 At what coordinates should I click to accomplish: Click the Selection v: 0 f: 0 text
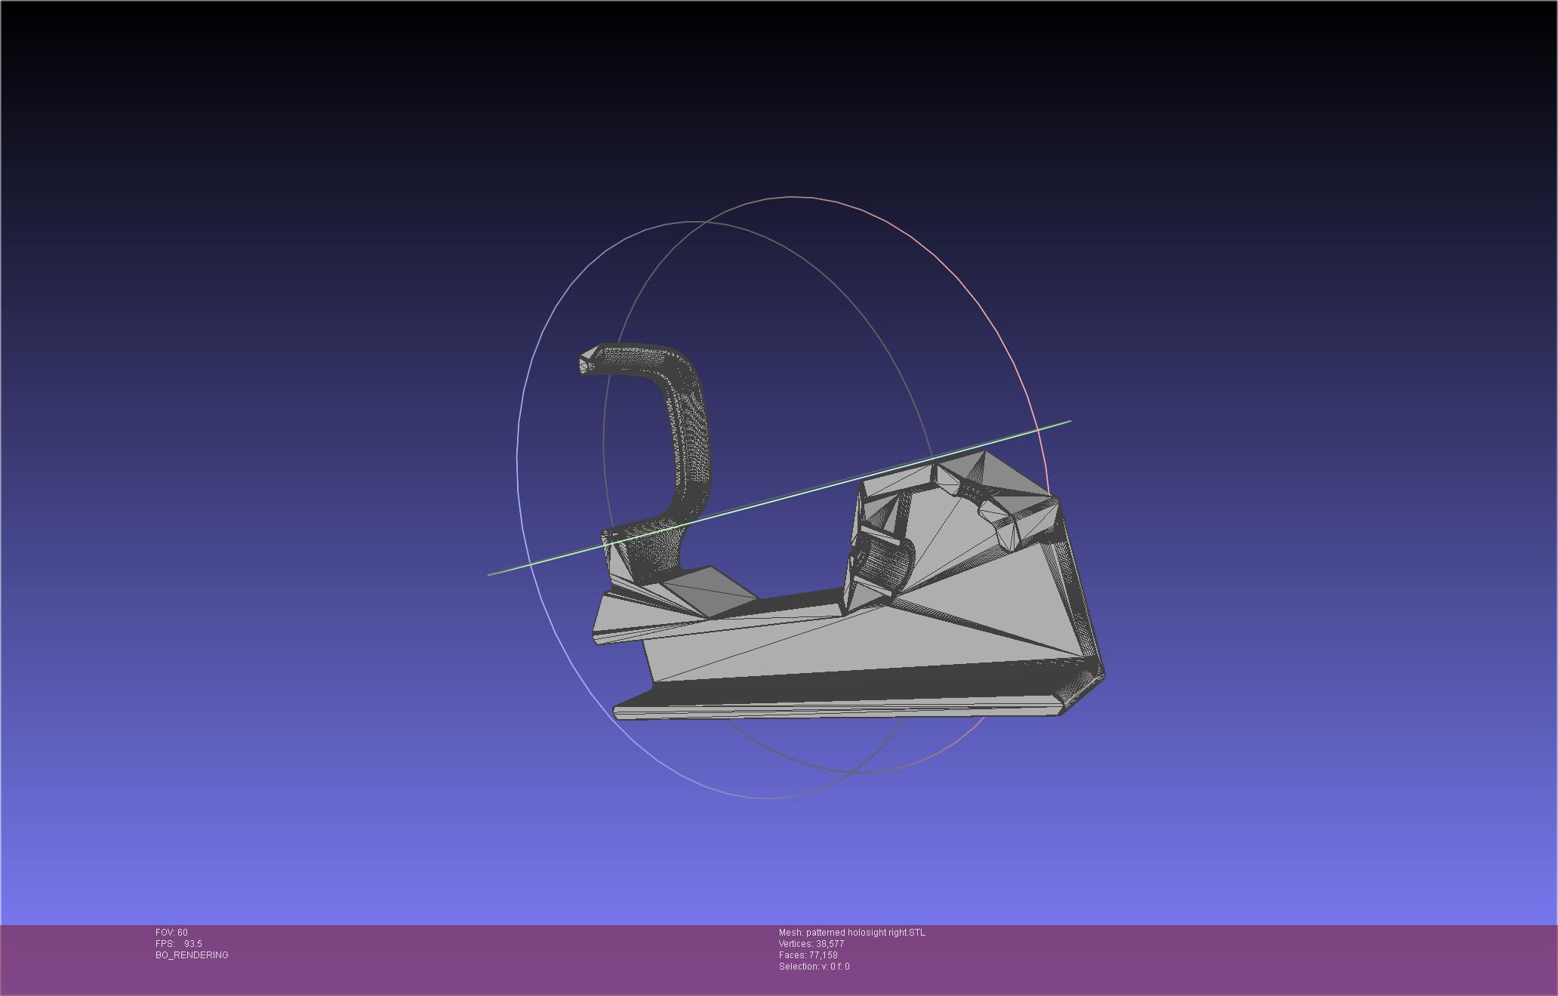coord(814,967)
